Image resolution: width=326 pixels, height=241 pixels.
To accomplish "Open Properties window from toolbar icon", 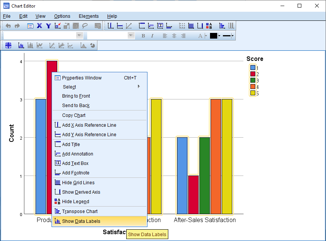I will (x=30, y=26).
